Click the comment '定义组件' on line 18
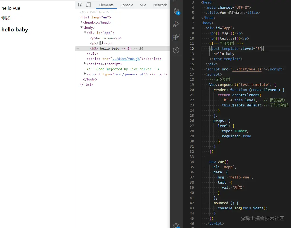291x228 pixels. point(223,79)
